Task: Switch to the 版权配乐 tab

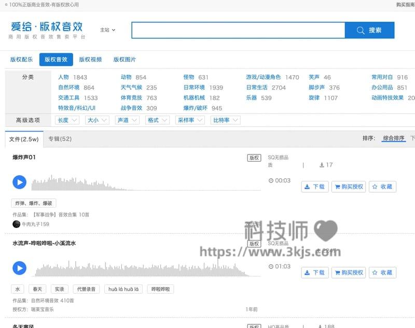Action: pos(21,60)
